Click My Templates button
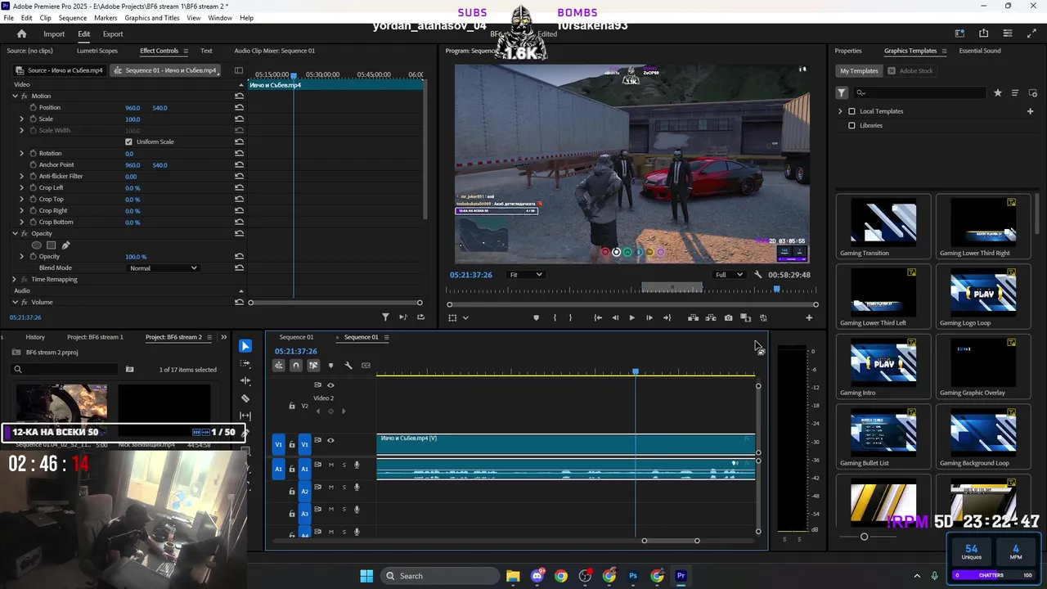1047x589 pixels. pyautogui.click(x=857, y=70)
